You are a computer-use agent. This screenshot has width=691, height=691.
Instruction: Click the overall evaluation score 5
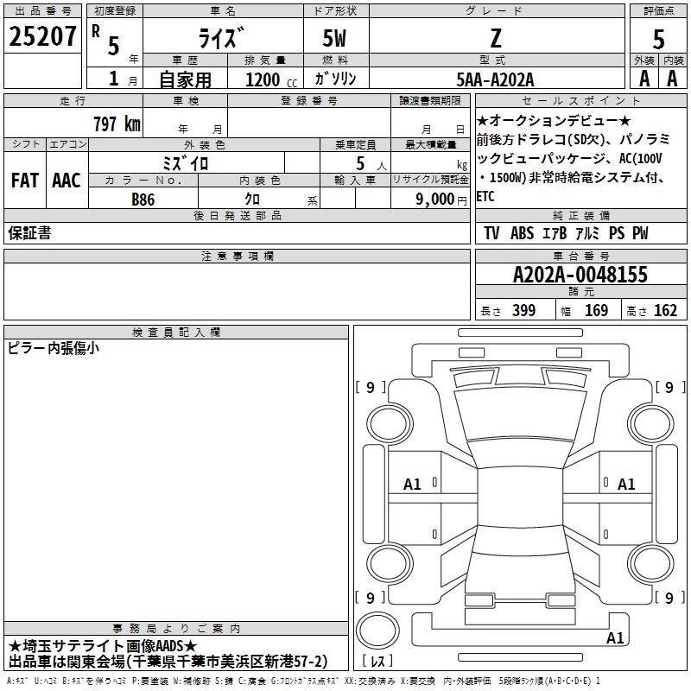click(659, 40)
